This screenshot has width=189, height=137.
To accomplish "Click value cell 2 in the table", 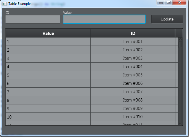I will tap(48, 50).
